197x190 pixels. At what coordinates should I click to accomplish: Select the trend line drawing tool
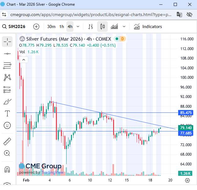[x=7, y=54]
